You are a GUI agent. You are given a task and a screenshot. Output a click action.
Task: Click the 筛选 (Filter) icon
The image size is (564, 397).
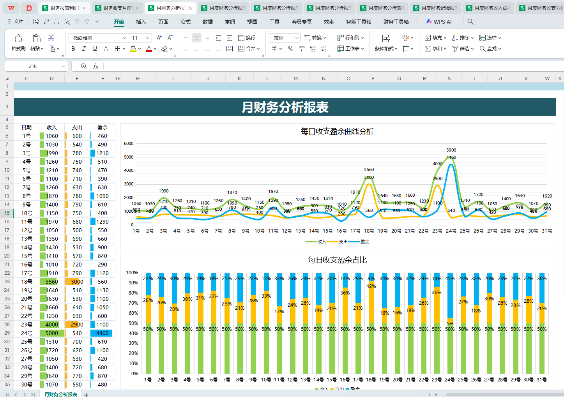coord(460,48)
